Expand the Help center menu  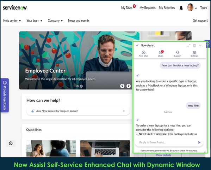pyautogui.click(x=12, y=20)
